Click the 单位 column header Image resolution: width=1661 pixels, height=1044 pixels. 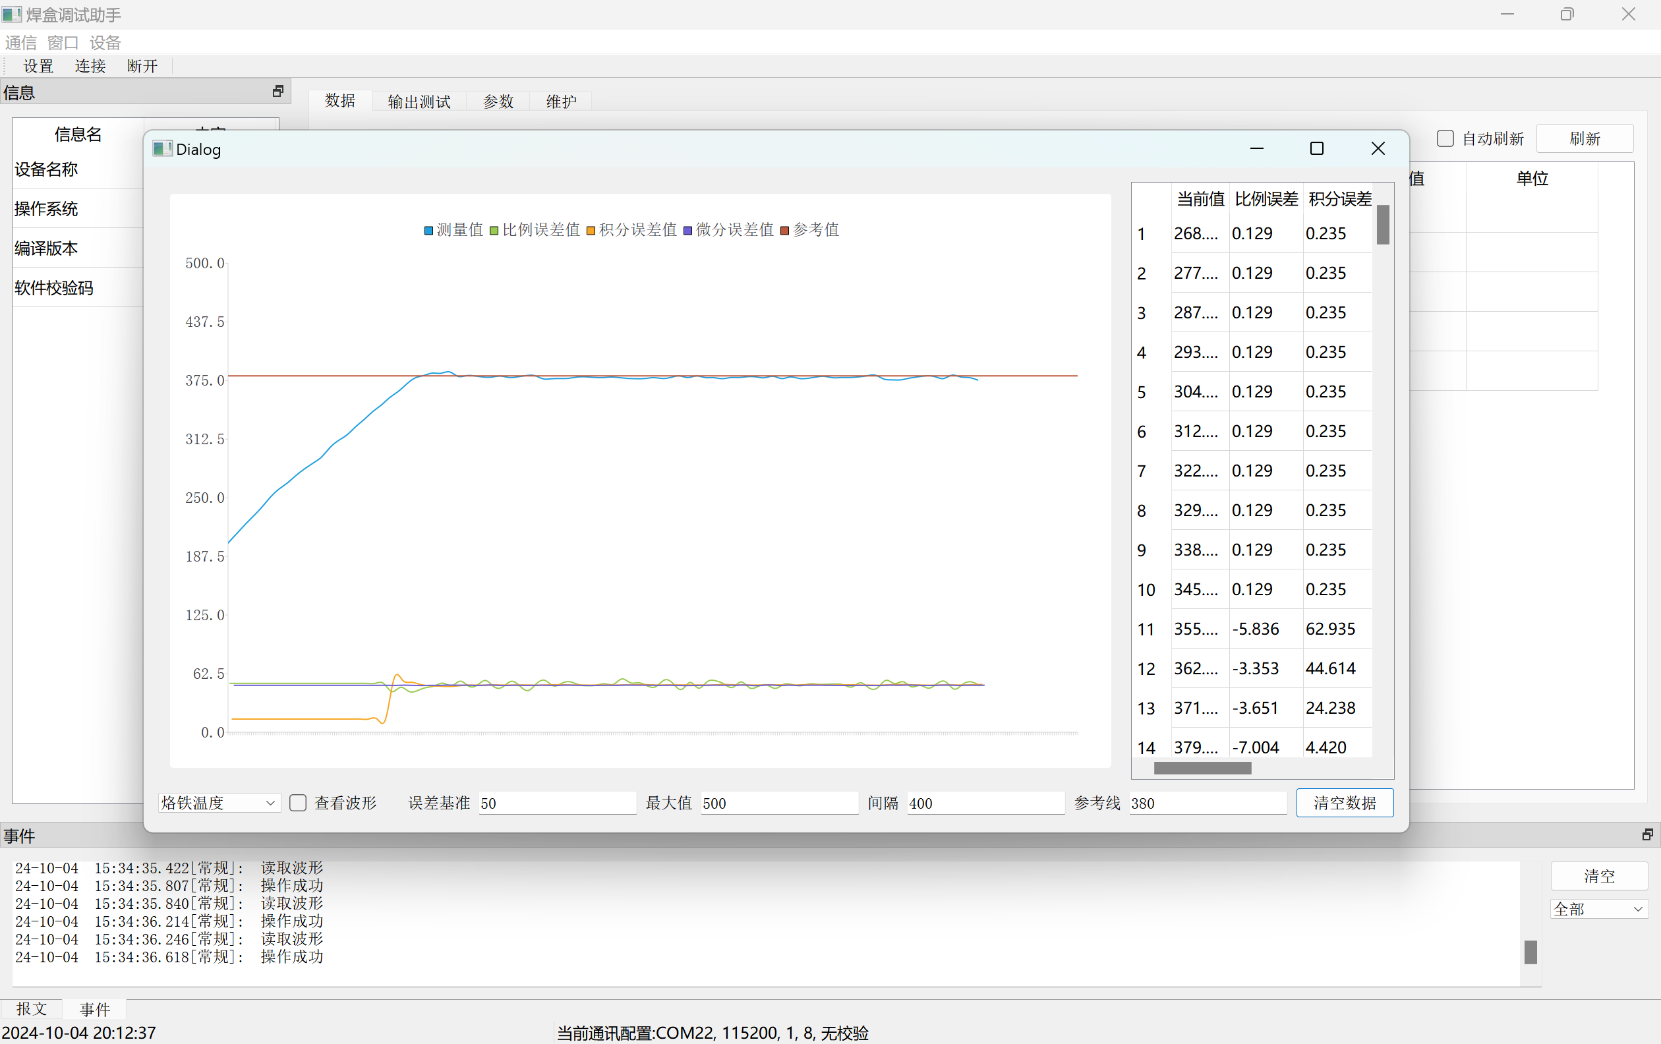[x=1531, y=179]
